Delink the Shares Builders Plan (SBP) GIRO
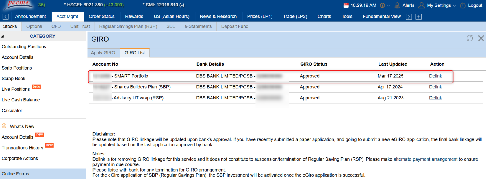The image size is (486, 187). pos(435,87)
